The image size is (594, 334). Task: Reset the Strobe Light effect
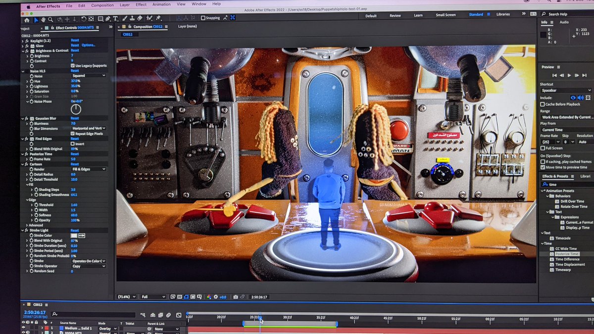click(75, 231)
